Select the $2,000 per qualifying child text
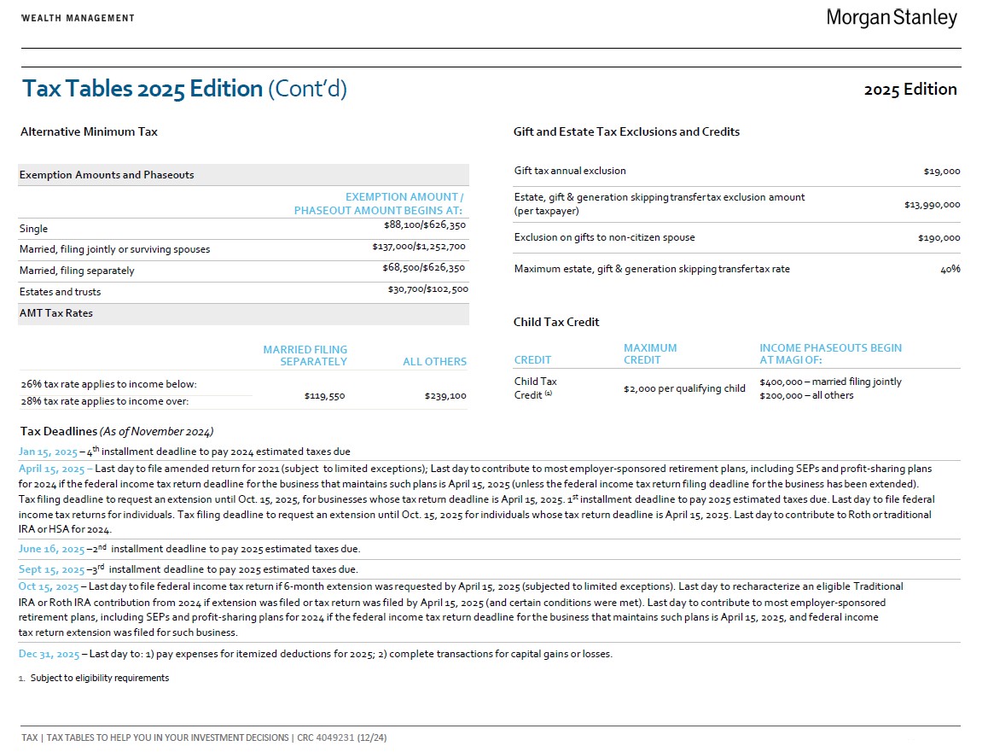 pos(684,388)
